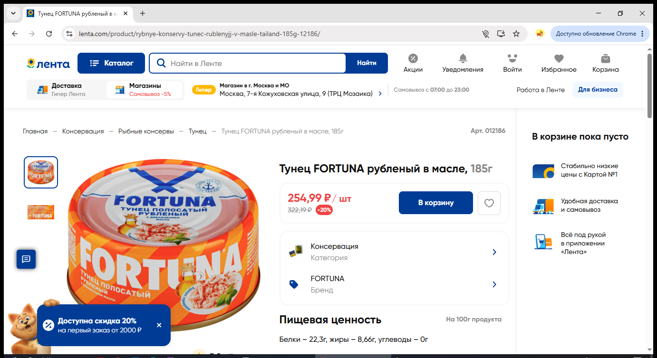Expand the FORTUNA brand row
Image resolution: width=657 pixels, height=358 pixels.
394,284
